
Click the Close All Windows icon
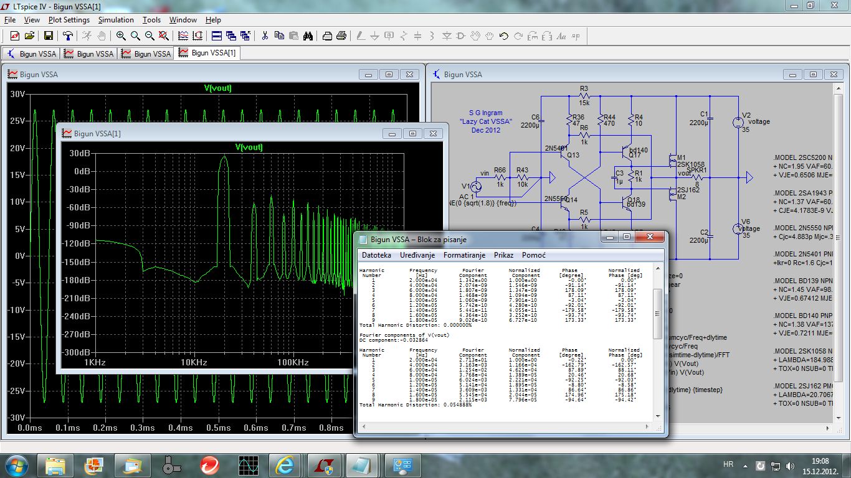[x=245, y=35]
